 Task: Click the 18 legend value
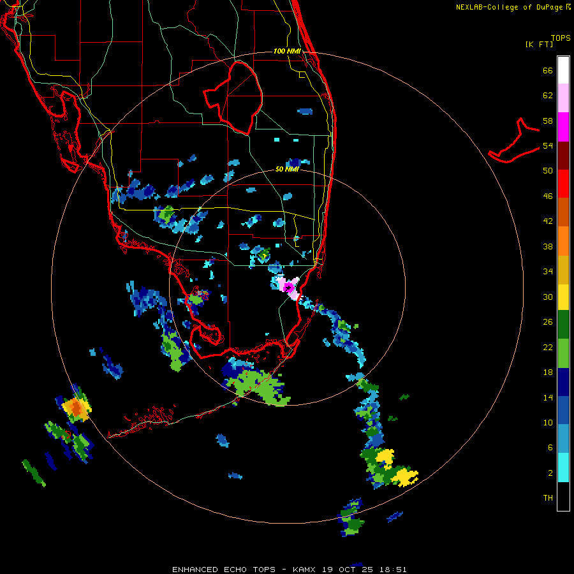click(548, 372)
